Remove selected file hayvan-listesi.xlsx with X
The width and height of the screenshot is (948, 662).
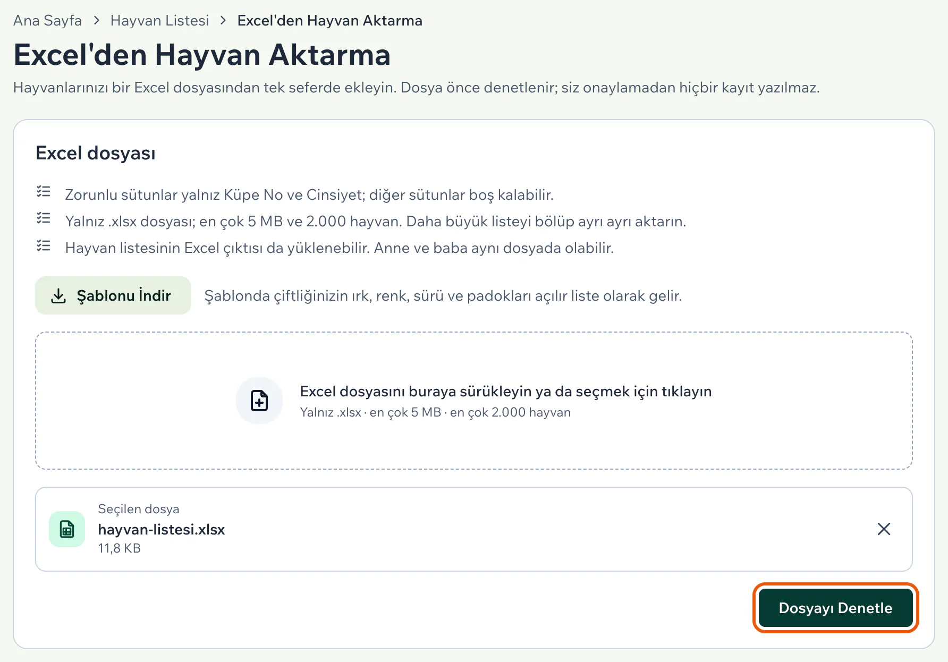click(x=884, y=529)
